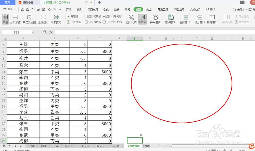Screen dimensions: 255x151
Task: Undo the last action
Action: click(x=49, y=9)
